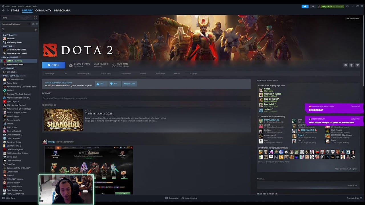Open Dota 2 Store Page link
Screen dimensions: 365x205
[x=49, y=73]
